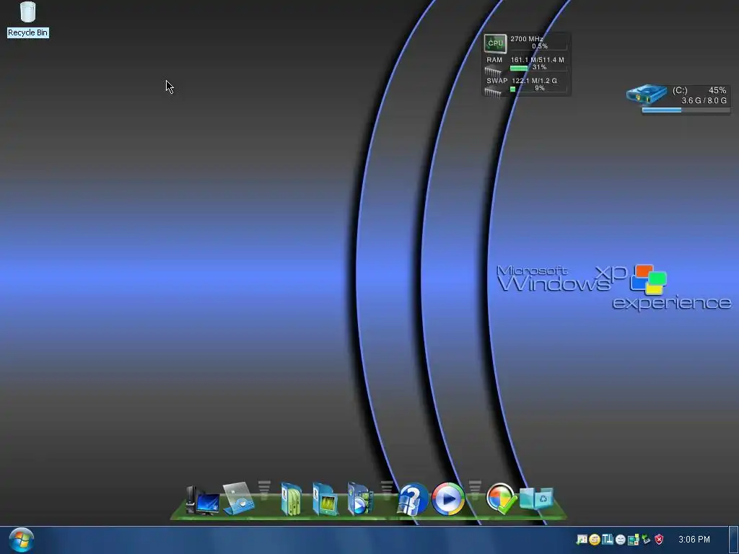Click the "3.6 G / 8.0 G" disk readout
The image size is (739, 554).
pyautogui.click(x=704, y=100)
